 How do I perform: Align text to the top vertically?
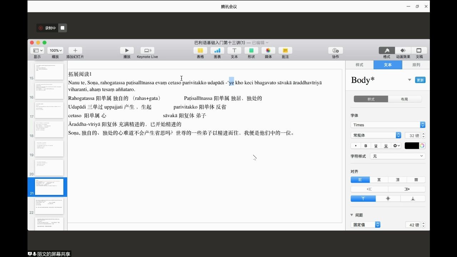pos(363,198)
